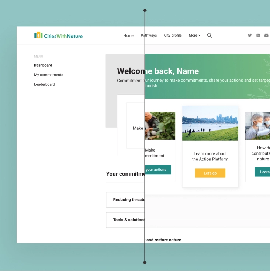This screenshot has height=271, width=270.
Task: Open the LinkedIn social icon
Action: (258, 35)
